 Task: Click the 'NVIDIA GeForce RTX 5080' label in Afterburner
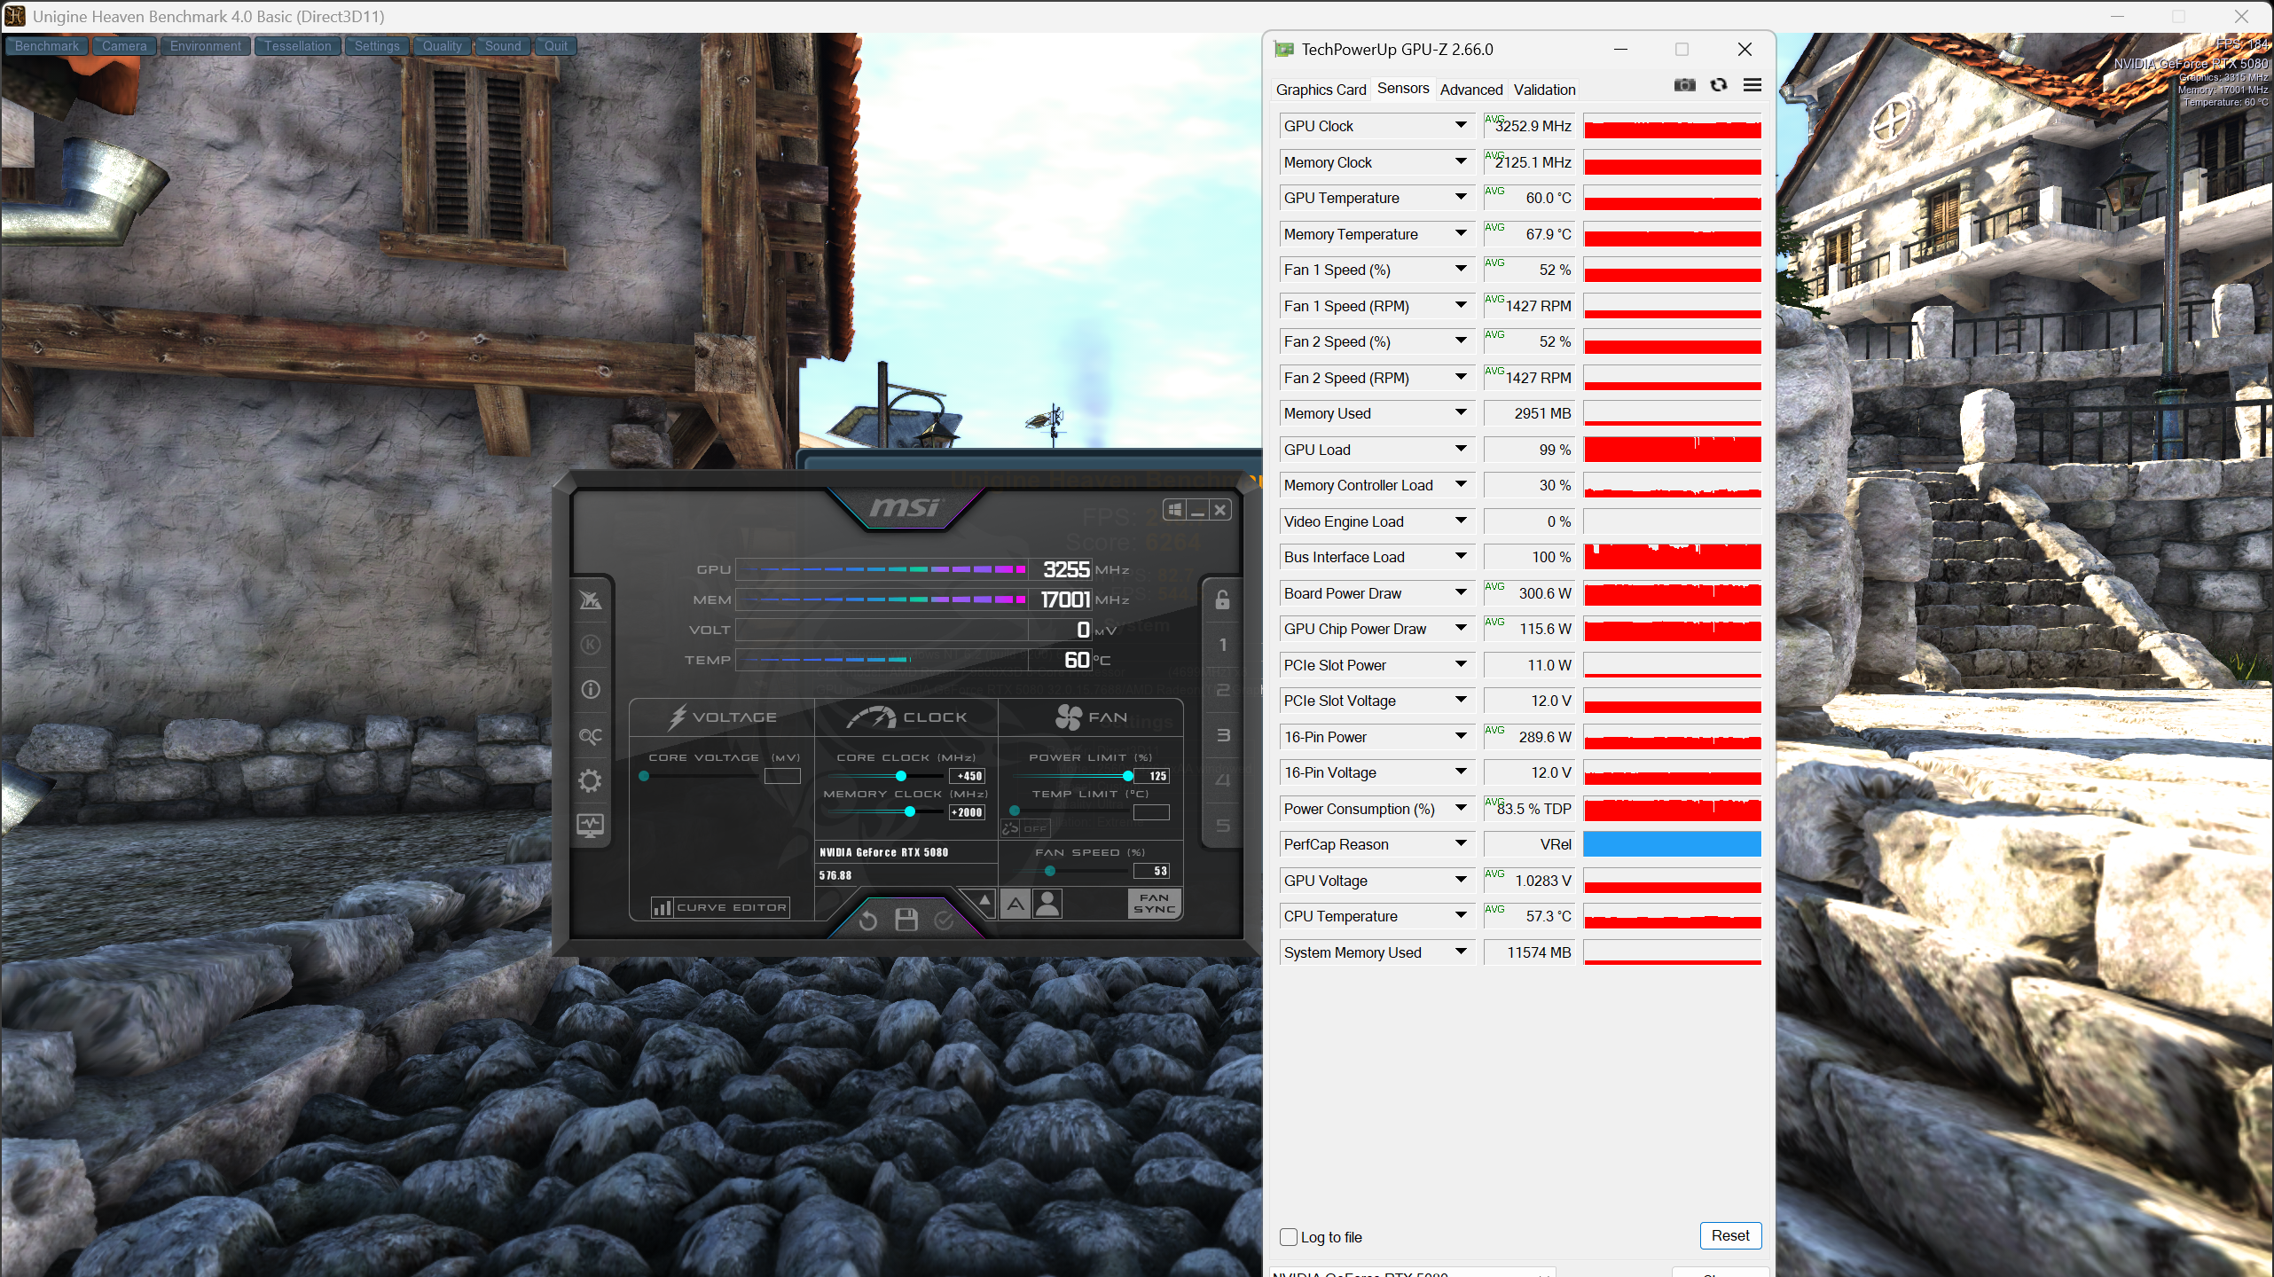pyautogui.click(x=883, y=852)
